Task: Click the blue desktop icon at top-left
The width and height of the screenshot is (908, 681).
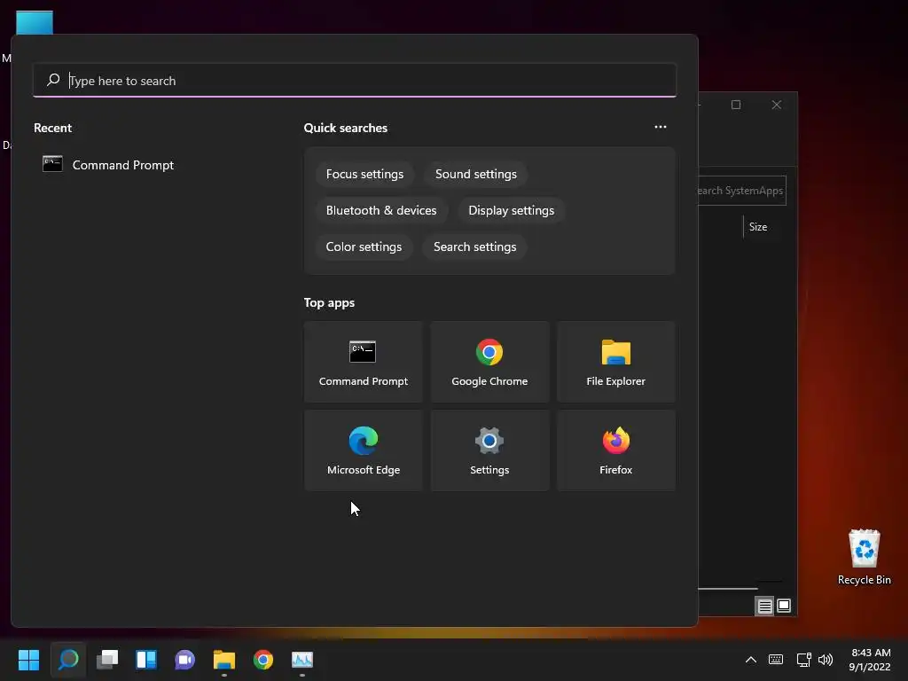Action: tap(35, 23)
